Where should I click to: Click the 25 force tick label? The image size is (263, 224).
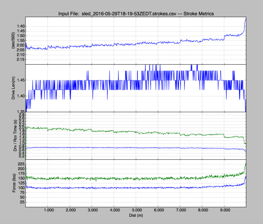(x=21, y=203)
